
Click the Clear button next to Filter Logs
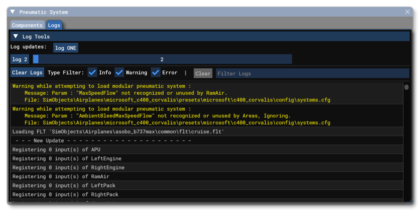point(203,73)
